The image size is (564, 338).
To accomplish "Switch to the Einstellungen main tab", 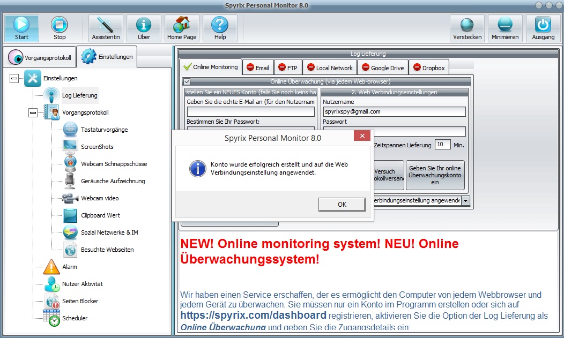I will [107, 57].
